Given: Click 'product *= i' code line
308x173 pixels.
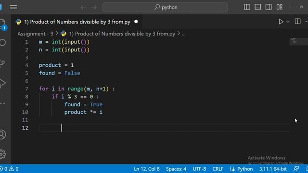Looking at the screenshot, I should 83,112.
